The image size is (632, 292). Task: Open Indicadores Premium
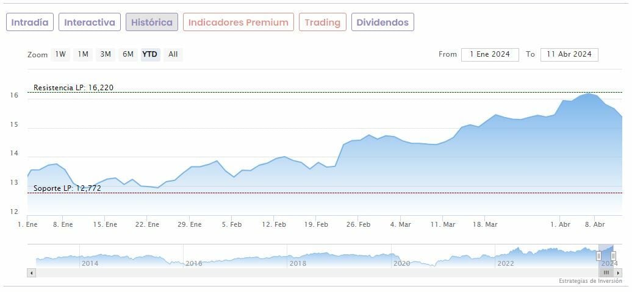[238, 23]
